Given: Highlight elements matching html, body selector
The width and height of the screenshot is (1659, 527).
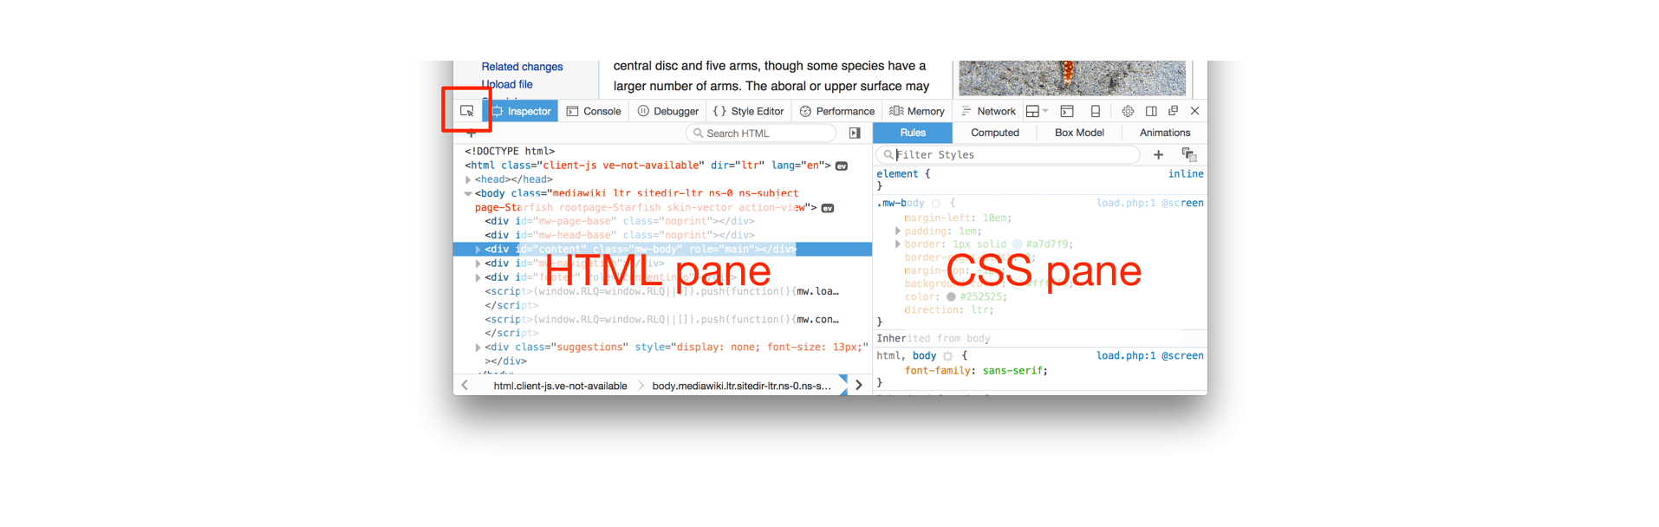Looking at the screenshot, I should click(947, 356).
